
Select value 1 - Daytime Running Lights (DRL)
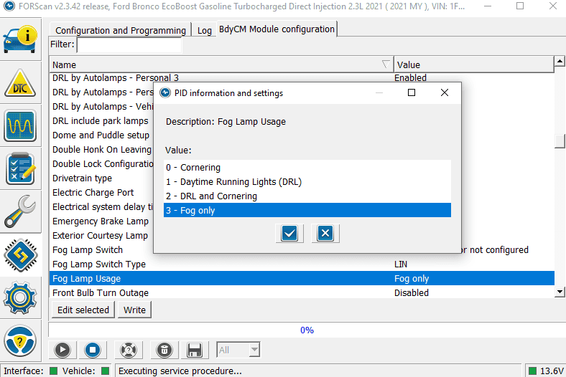point(307,182)
